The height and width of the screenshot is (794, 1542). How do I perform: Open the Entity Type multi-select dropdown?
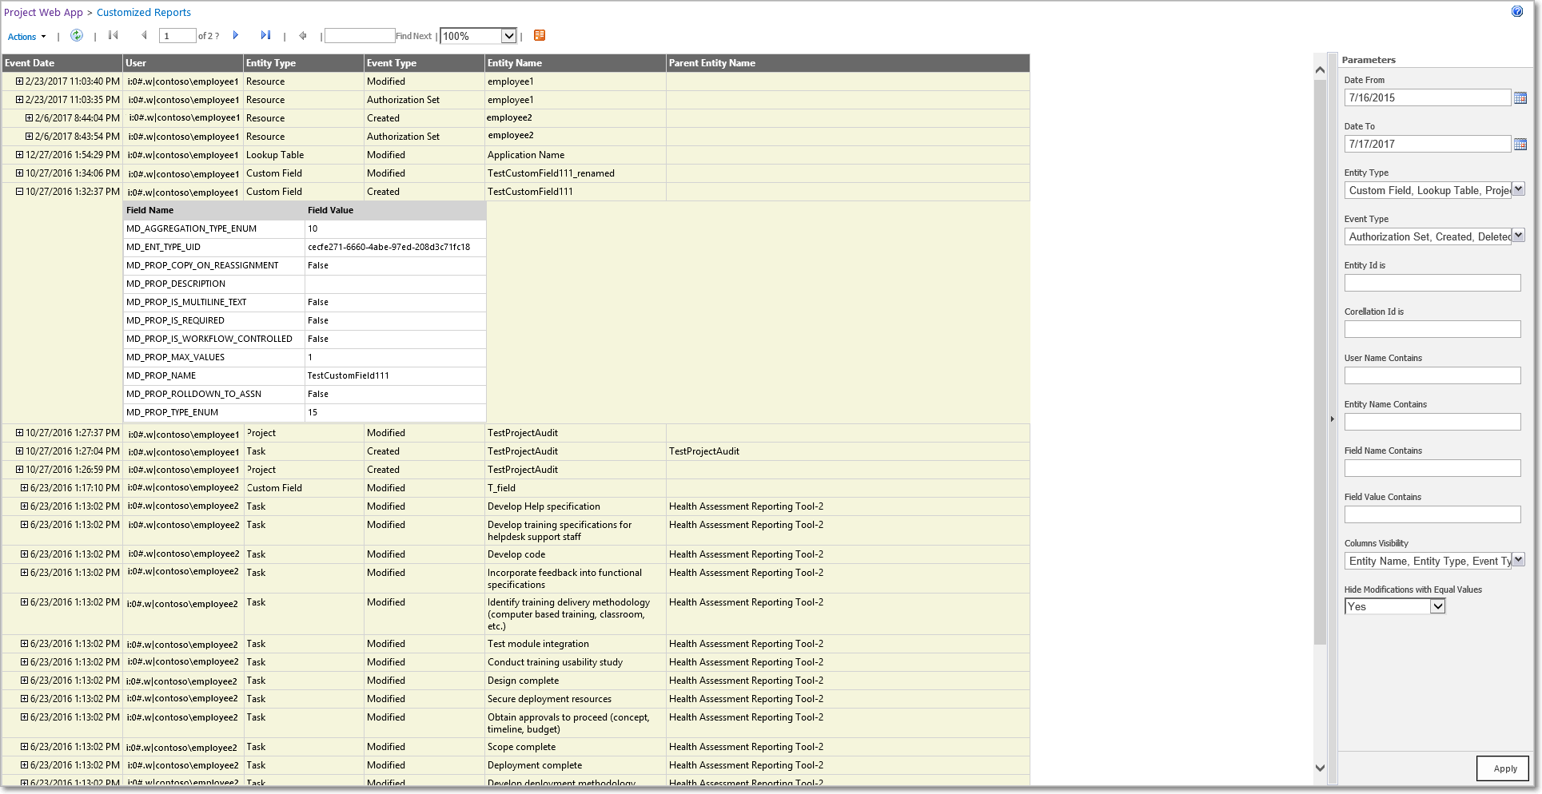[x=1519, y=189]
